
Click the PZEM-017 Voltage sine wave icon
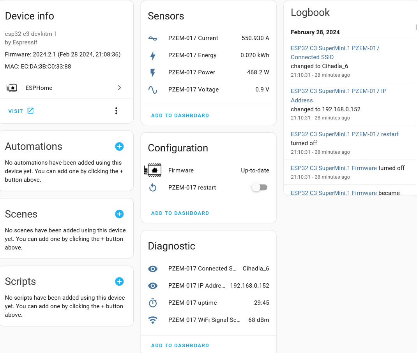coord(153,90)
